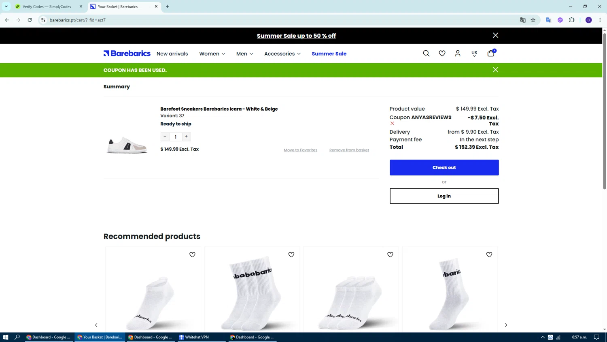The image size is (607, 342).
Task: Click the translate page icon
Action: coord(523,20)
